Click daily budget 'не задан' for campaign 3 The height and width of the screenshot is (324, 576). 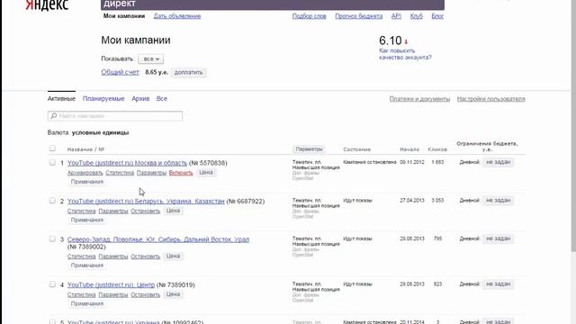point(498,238)
